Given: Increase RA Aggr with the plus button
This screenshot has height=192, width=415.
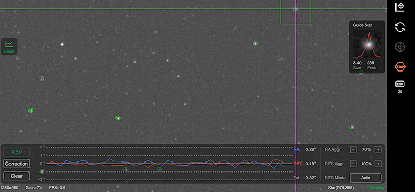Looking at the screenshot, I should coord(378,149).
